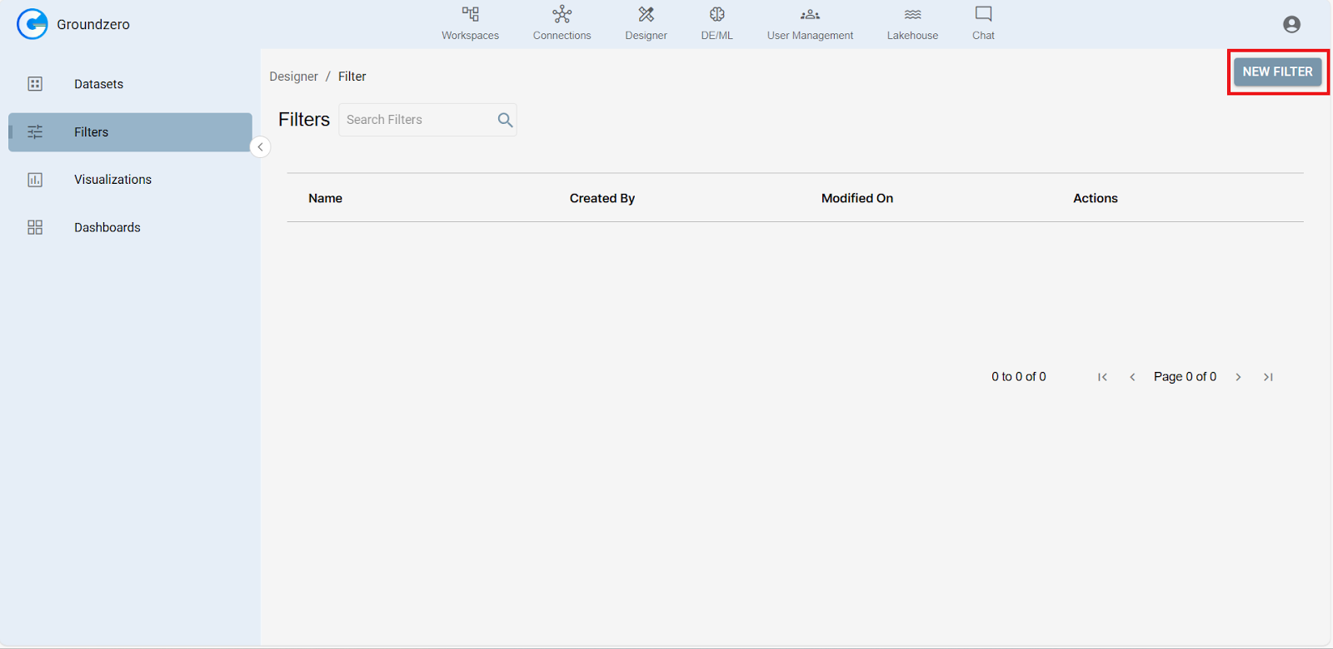
Task: Click the Groundzero logo
Action: pyautogui.click(x=32, y=24)
